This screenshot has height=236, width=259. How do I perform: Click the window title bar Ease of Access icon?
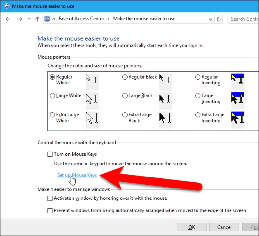click(x=7, y=6)
